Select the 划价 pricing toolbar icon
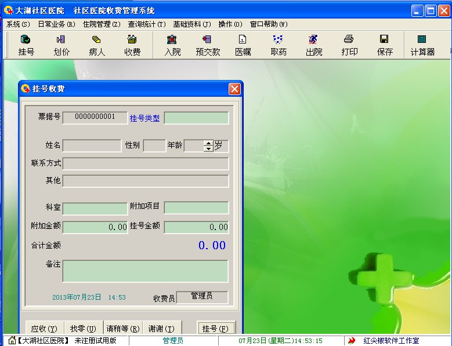452x346 pixels. click(61, 45)
